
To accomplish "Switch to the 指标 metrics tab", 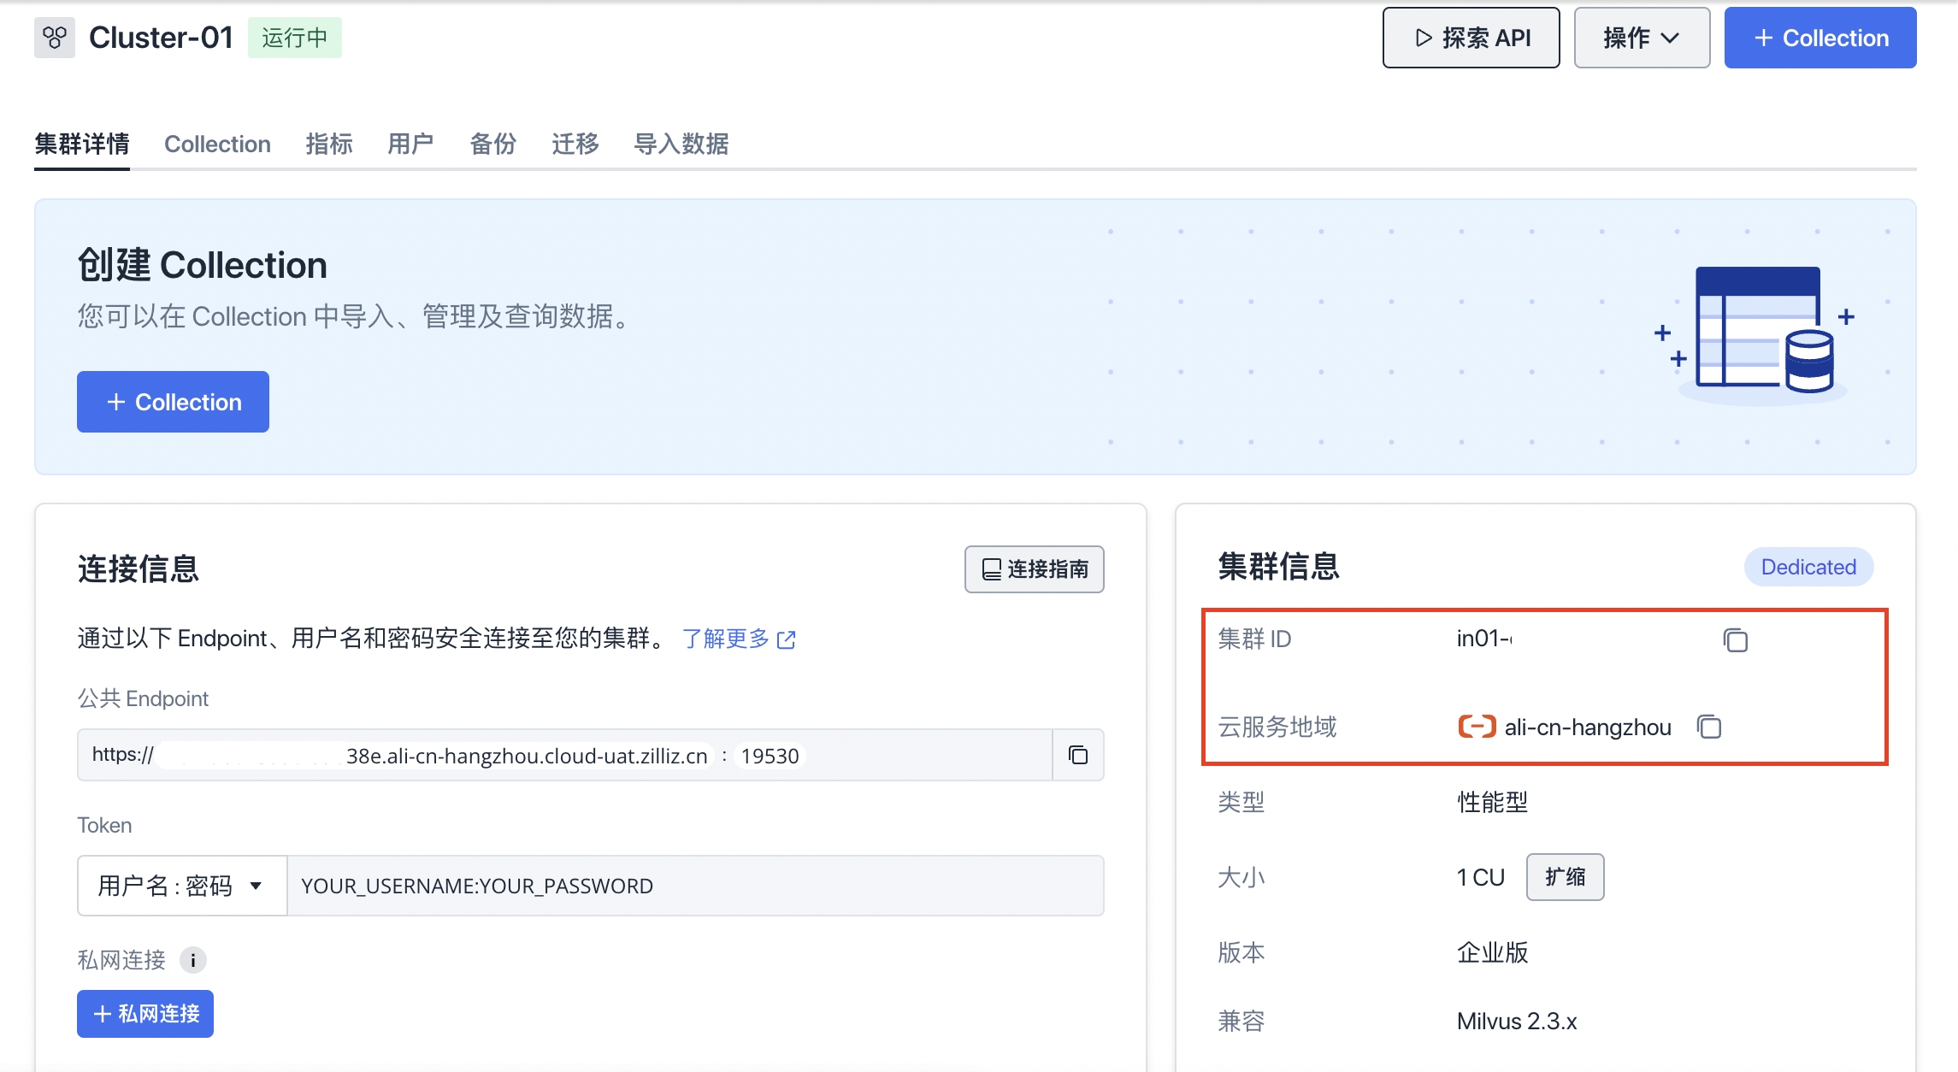I will tap(329, 144).
